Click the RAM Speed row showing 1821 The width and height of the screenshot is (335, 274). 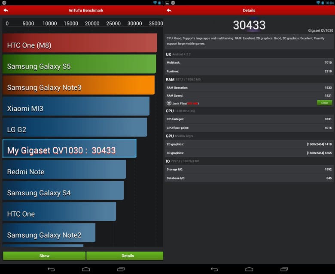click(249, 95)
